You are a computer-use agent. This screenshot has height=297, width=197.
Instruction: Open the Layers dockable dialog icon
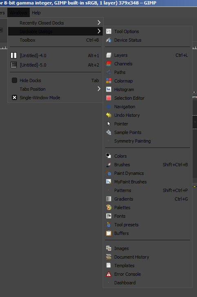pyautogui.click(x=109, y=55)
